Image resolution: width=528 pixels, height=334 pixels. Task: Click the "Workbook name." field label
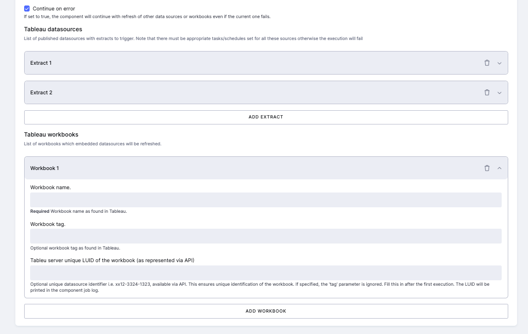(50, 188)
